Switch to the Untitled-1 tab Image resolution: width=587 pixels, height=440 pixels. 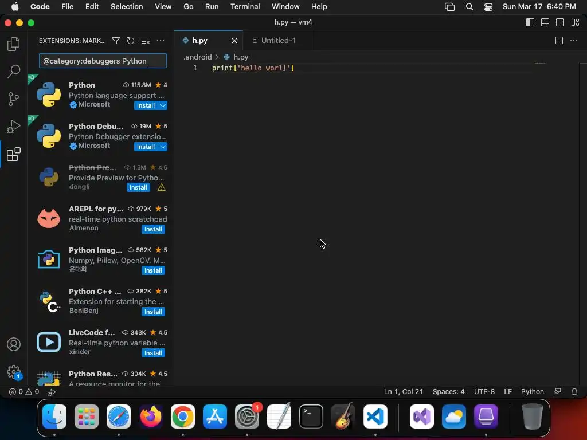(x=277, y=41)
